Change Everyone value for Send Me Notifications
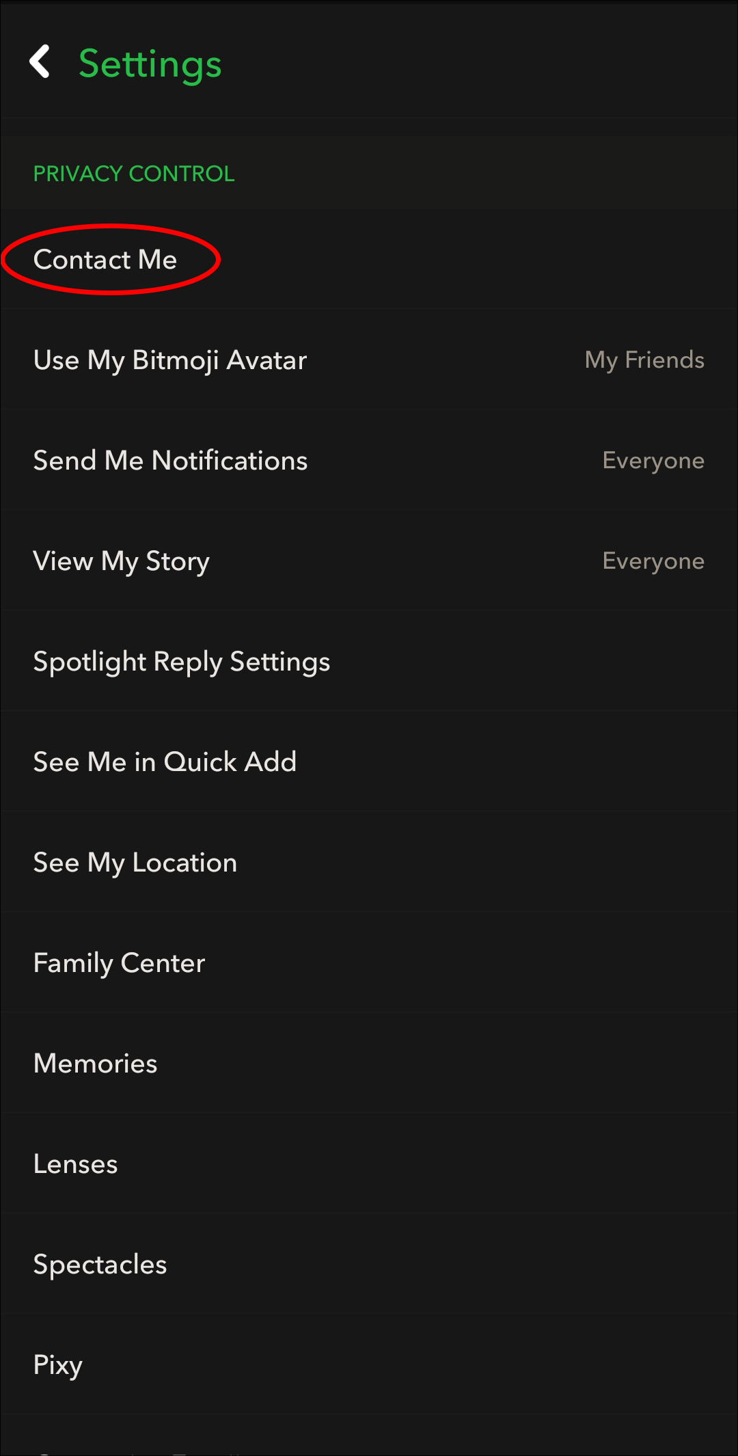738x1456 pixels. tap(653, 461)
